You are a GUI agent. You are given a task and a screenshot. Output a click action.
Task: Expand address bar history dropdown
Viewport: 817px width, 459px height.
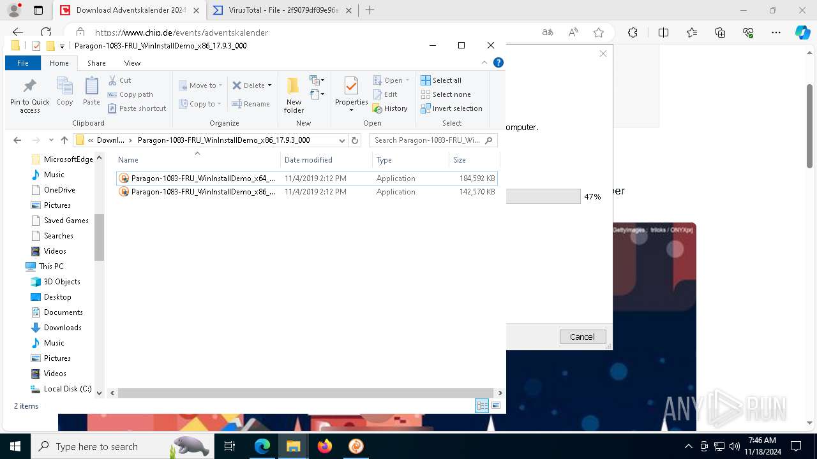tap(342, 140)
